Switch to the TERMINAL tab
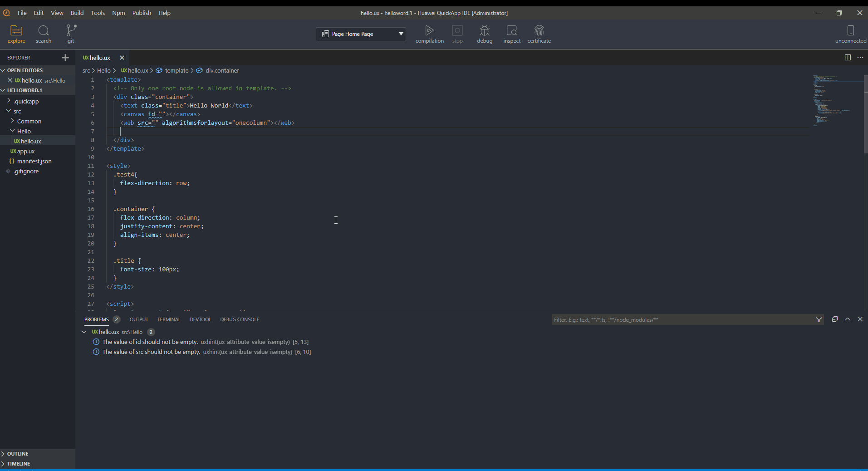Image resolution: width=868 pixels, height=471 pixels. click(169, 319)
